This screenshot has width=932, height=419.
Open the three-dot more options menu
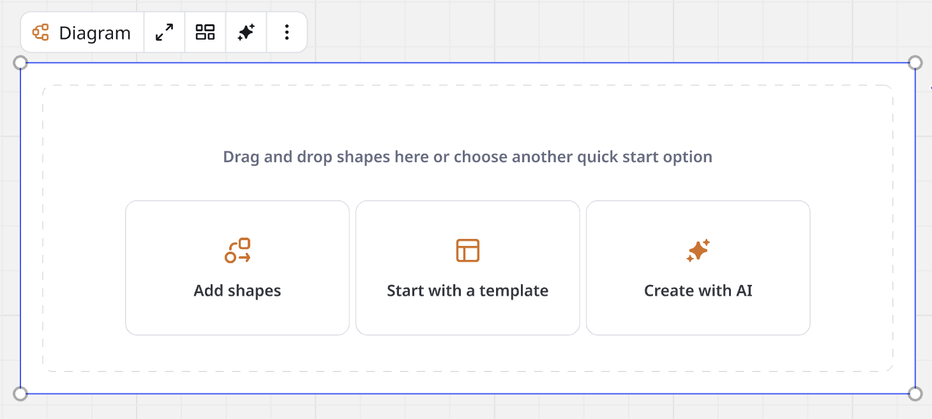[287, 33]
